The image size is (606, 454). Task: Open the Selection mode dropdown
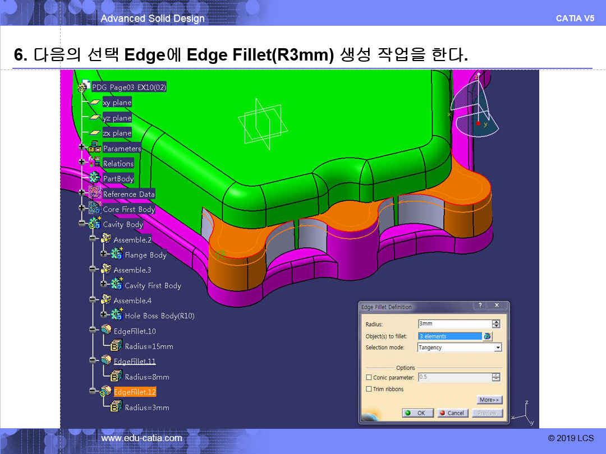pos(497,348)
